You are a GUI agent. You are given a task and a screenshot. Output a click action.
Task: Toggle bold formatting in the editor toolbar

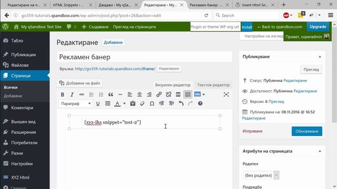[x=62, y=94]
